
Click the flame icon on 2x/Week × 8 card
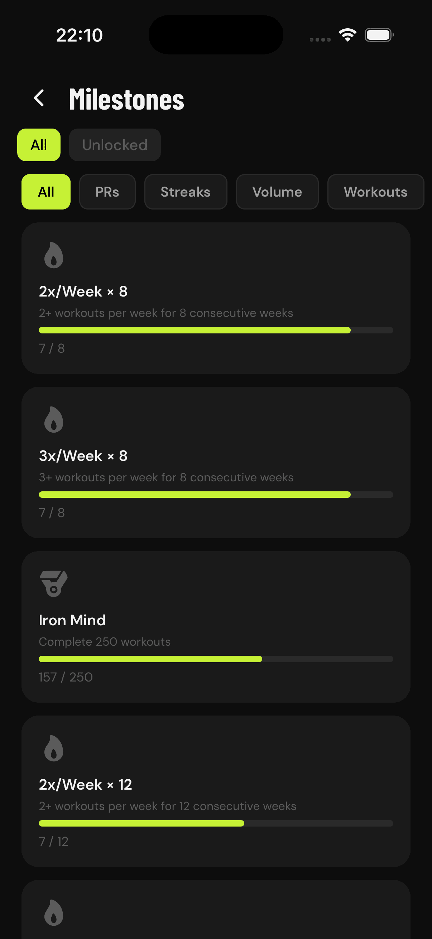(x=54, y=255)
